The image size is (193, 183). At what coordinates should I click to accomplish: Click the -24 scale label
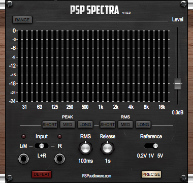point(12,101)
